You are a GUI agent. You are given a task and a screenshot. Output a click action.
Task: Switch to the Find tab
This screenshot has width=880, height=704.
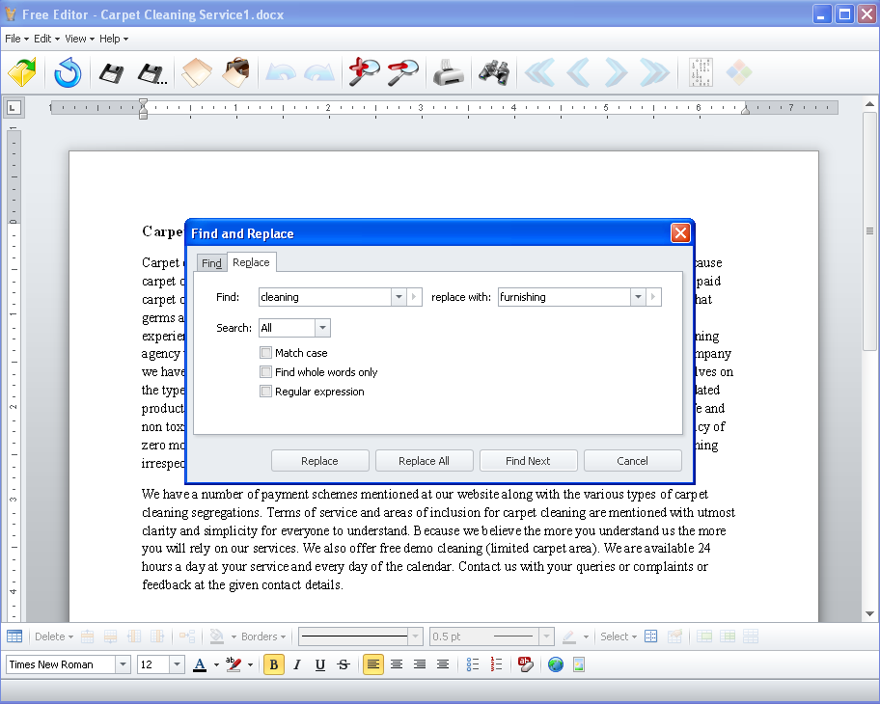coord(211,263)
